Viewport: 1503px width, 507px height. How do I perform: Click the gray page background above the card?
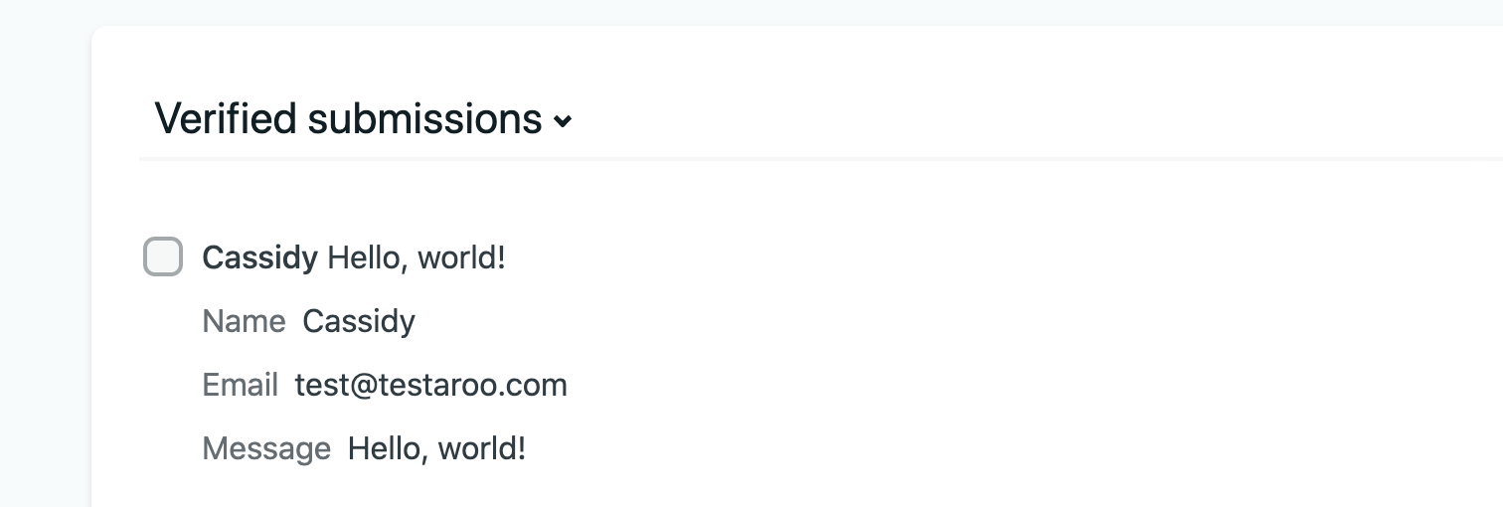click(696, 12)
